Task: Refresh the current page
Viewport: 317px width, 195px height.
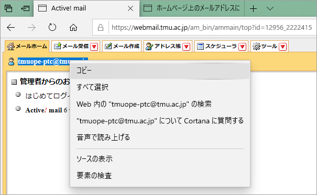Action: coord(52,27)
